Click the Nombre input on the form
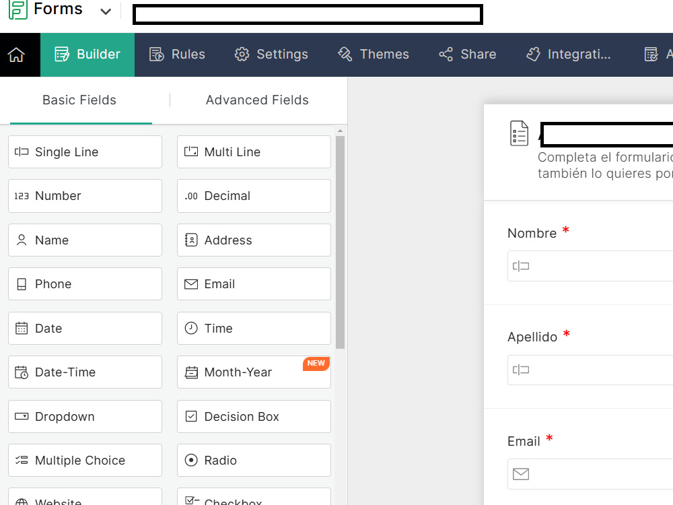This screenshot has height=505, width=673. (x=592, y=266)
